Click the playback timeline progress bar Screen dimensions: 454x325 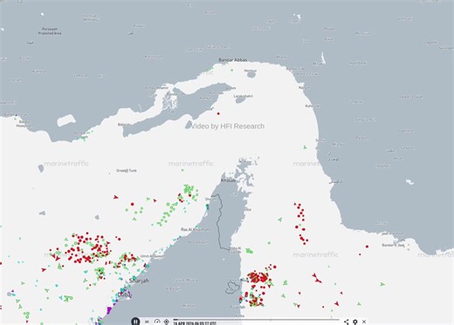point(256,320)
